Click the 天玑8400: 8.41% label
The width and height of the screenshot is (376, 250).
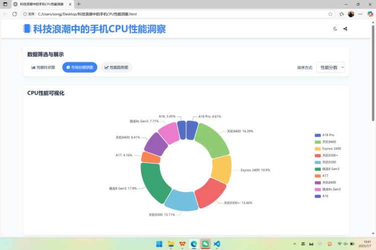(128, 137)
